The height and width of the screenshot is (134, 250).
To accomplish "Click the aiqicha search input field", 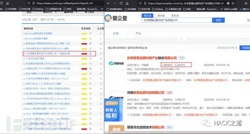I will pos(177,20).
